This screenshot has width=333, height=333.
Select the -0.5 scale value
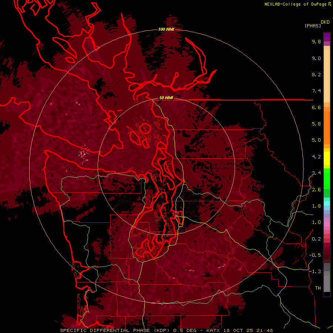[x=315, y=255]
